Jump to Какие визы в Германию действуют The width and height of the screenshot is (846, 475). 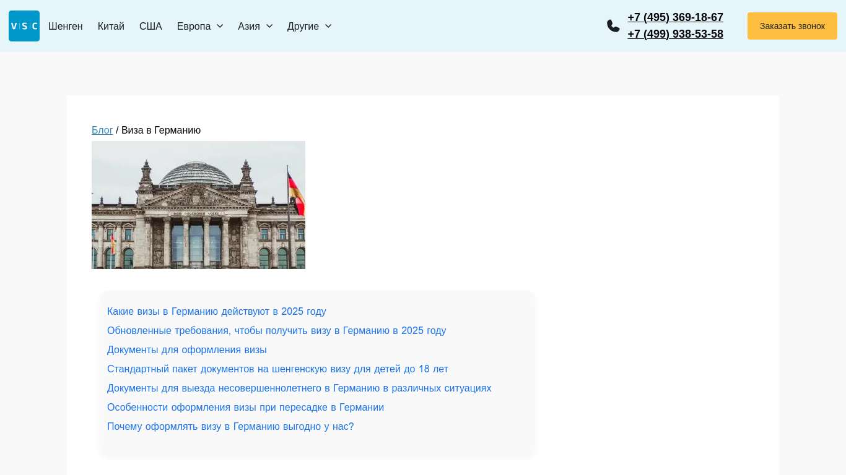pyautogui.click(x=217, y=312)
